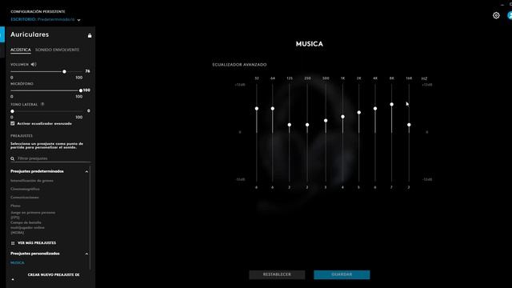Click the presets list scrollbar
The width and height of the screenshot is (512, 288).
click(x=90, y=217)
